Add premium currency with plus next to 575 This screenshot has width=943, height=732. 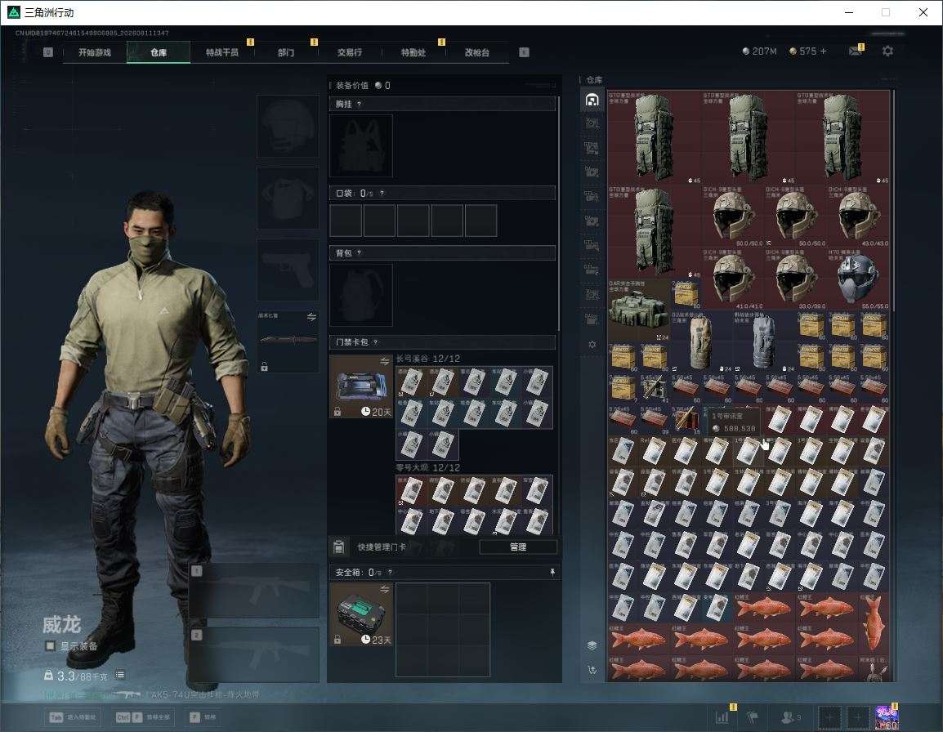point(824,51)
